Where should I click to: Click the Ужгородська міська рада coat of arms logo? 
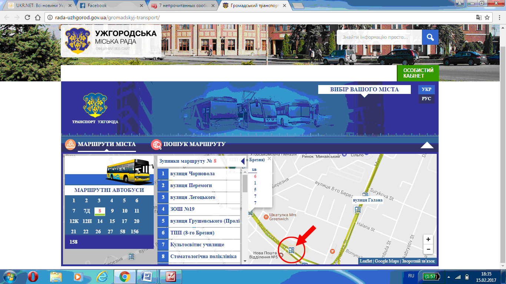78,40
